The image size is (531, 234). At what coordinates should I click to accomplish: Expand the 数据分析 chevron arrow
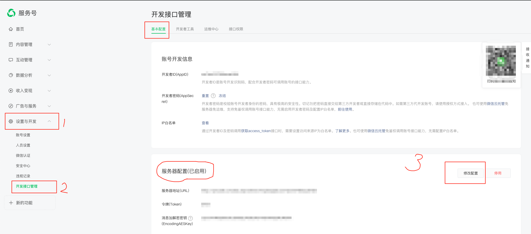click(49, 75)
